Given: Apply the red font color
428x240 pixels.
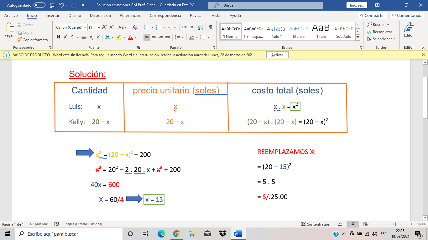Looking at the screenshot, I should [131, 37].
